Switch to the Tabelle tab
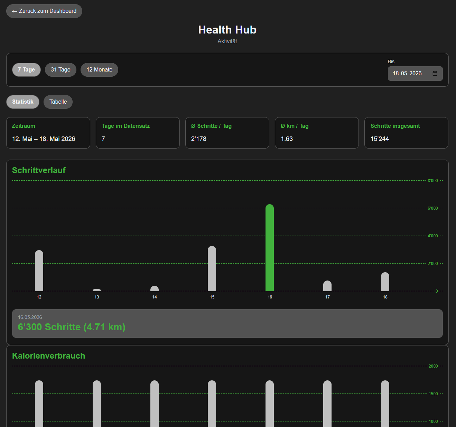This screenshot has width=456, height=427. [58, 102]
